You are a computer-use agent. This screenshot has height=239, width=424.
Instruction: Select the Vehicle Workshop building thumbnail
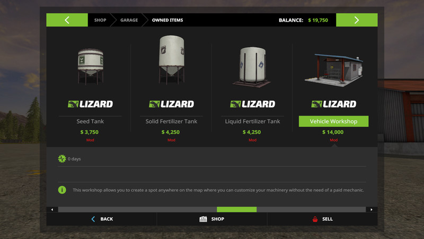(334, 70)
